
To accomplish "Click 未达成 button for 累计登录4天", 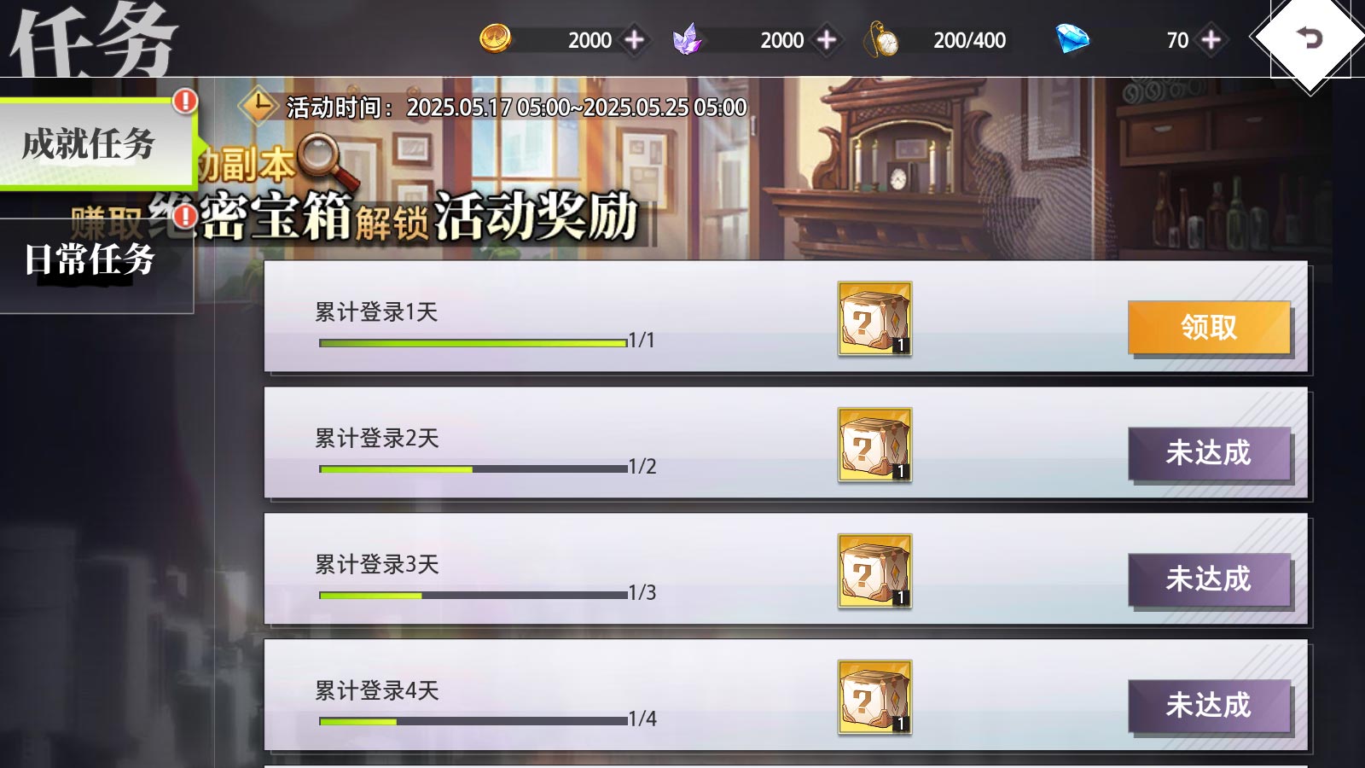I will click(1209, 706).
